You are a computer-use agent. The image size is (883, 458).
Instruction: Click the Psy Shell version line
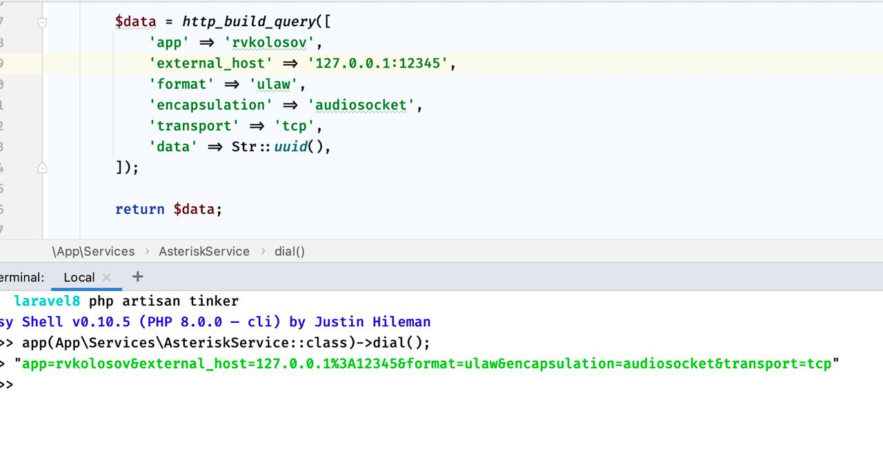point(215,321)
